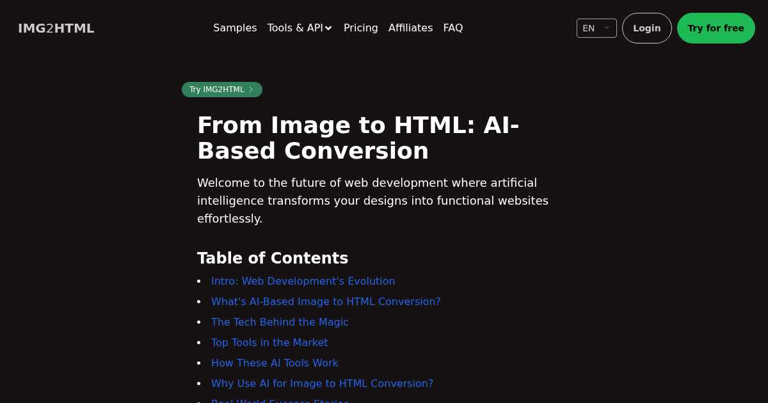Click the Try IMG2HTML pill badge
Screen dimensions: 768x403
(221, 90)
